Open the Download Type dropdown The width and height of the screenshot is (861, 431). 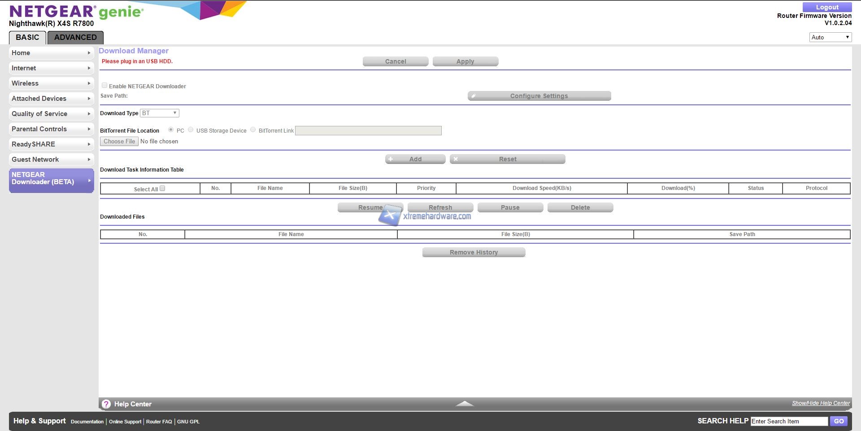tap(160, 113)
